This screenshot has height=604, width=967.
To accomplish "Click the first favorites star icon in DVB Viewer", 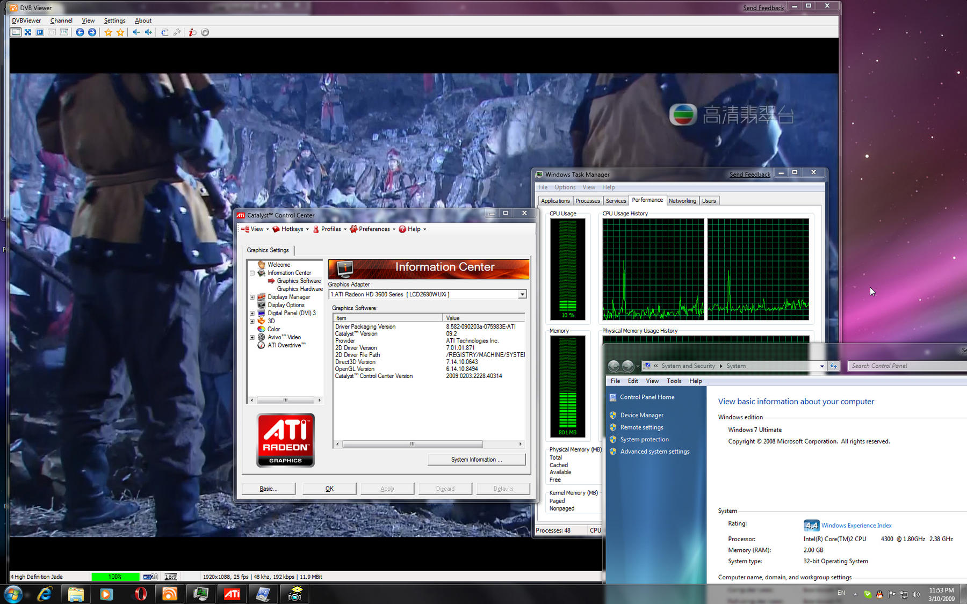I will click(108, 32).
